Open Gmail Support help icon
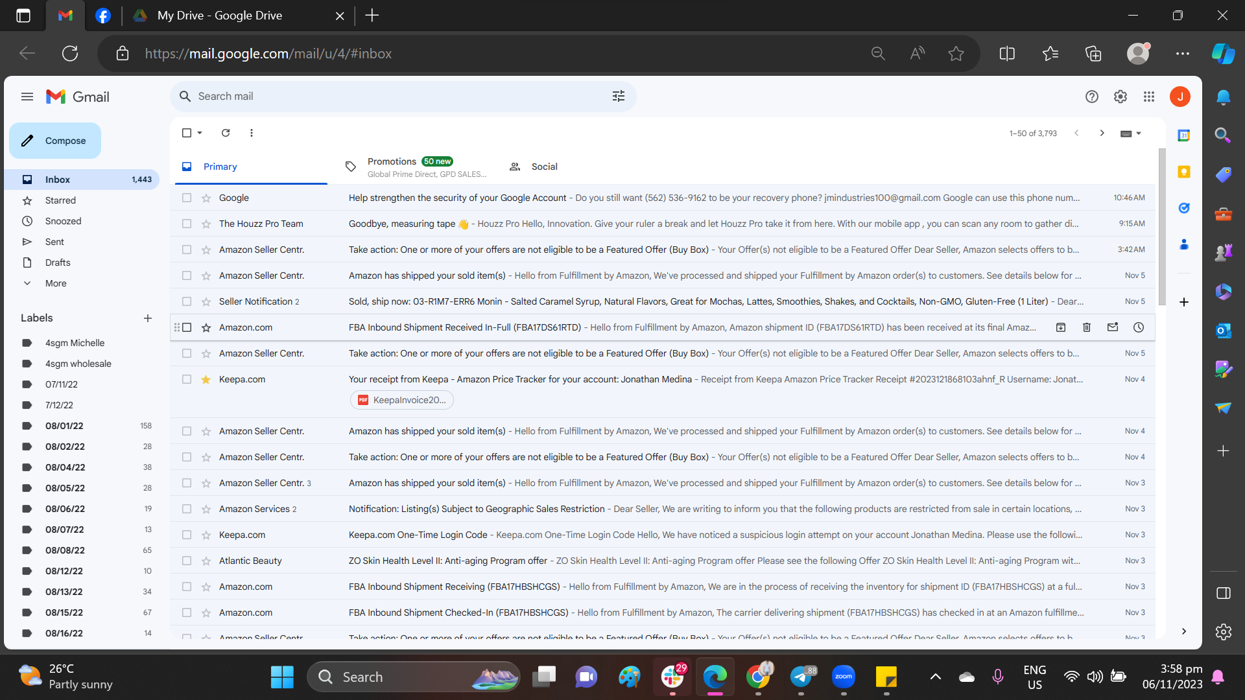1245x700 pixels. tap(1092, 97)
